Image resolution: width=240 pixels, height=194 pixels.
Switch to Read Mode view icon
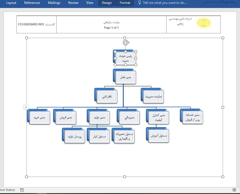pos(234,190)
